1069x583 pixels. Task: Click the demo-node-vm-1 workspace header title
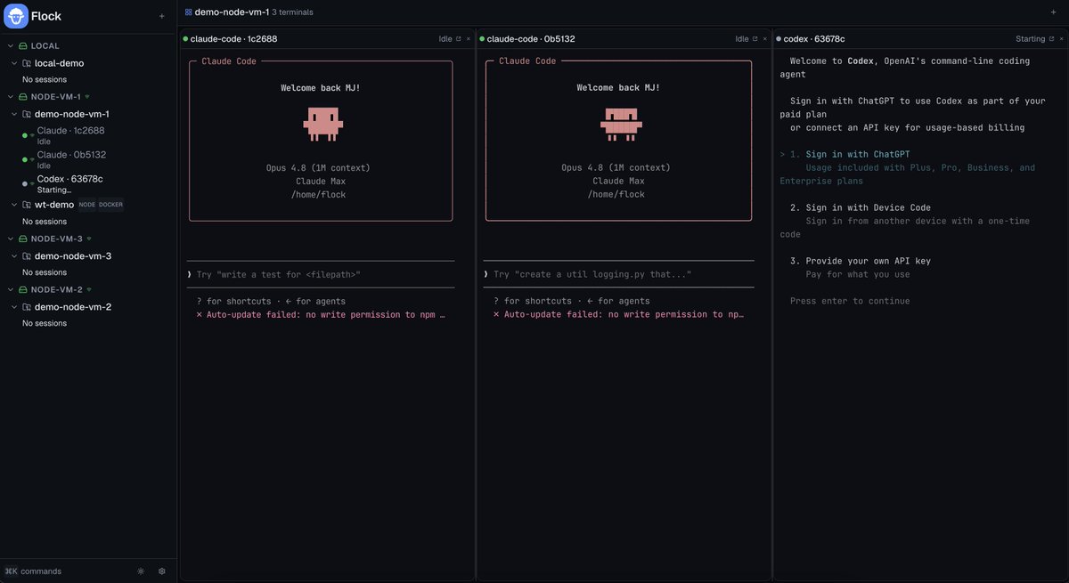pyautogui.click(x=232, y=12)
